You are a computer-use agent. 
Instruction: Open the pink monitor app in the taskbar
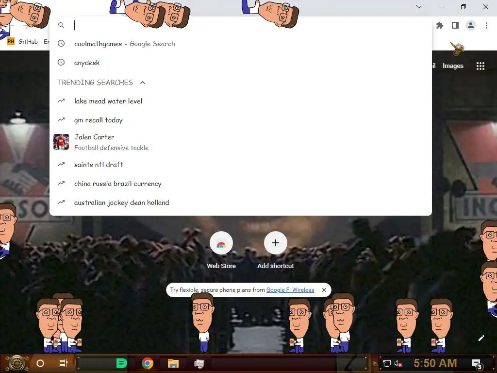pos(199,363)
